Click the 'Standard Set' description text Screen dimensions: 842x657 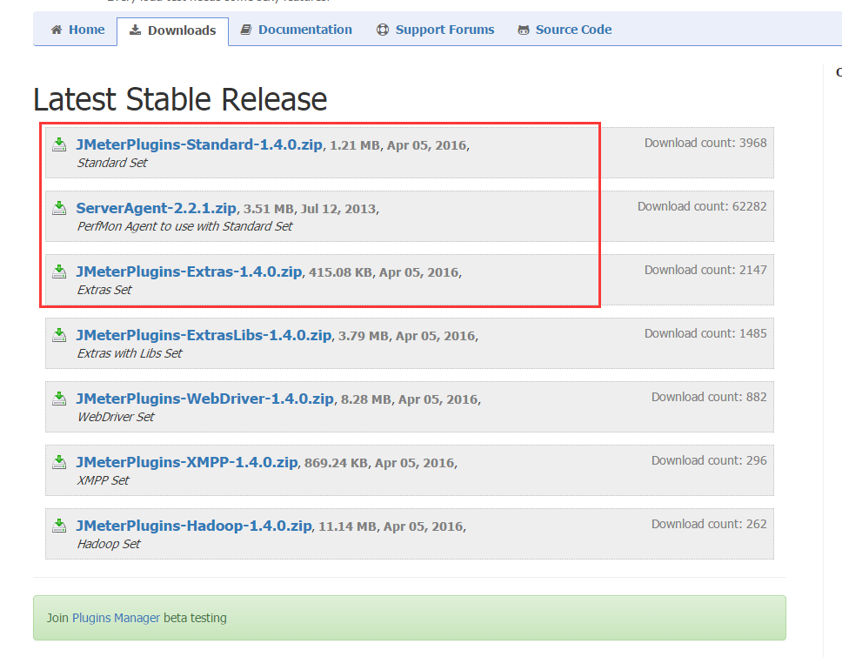(x=111, y=163)
